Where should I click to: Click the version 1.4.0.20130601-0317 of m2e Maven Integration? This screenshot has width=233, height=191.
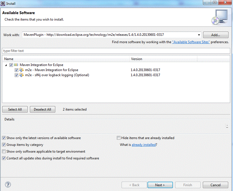coord(145,70)
